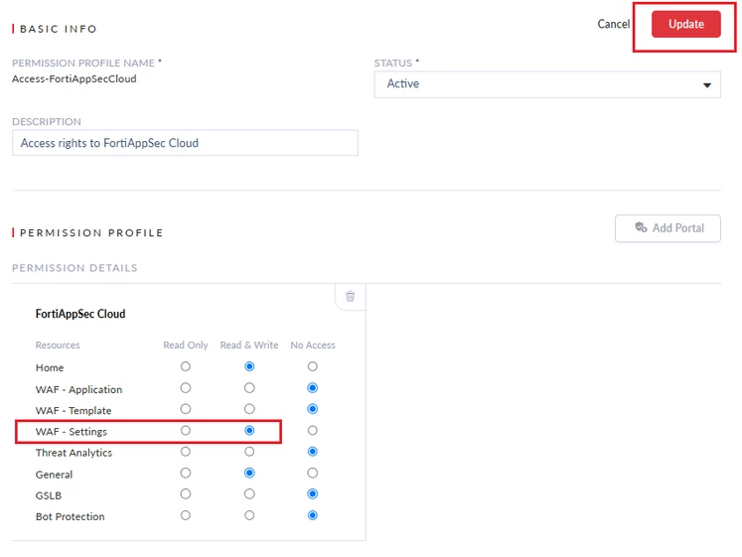Click the Permission Profile section heading
742x557 pixels.
(x=91, y=233)
